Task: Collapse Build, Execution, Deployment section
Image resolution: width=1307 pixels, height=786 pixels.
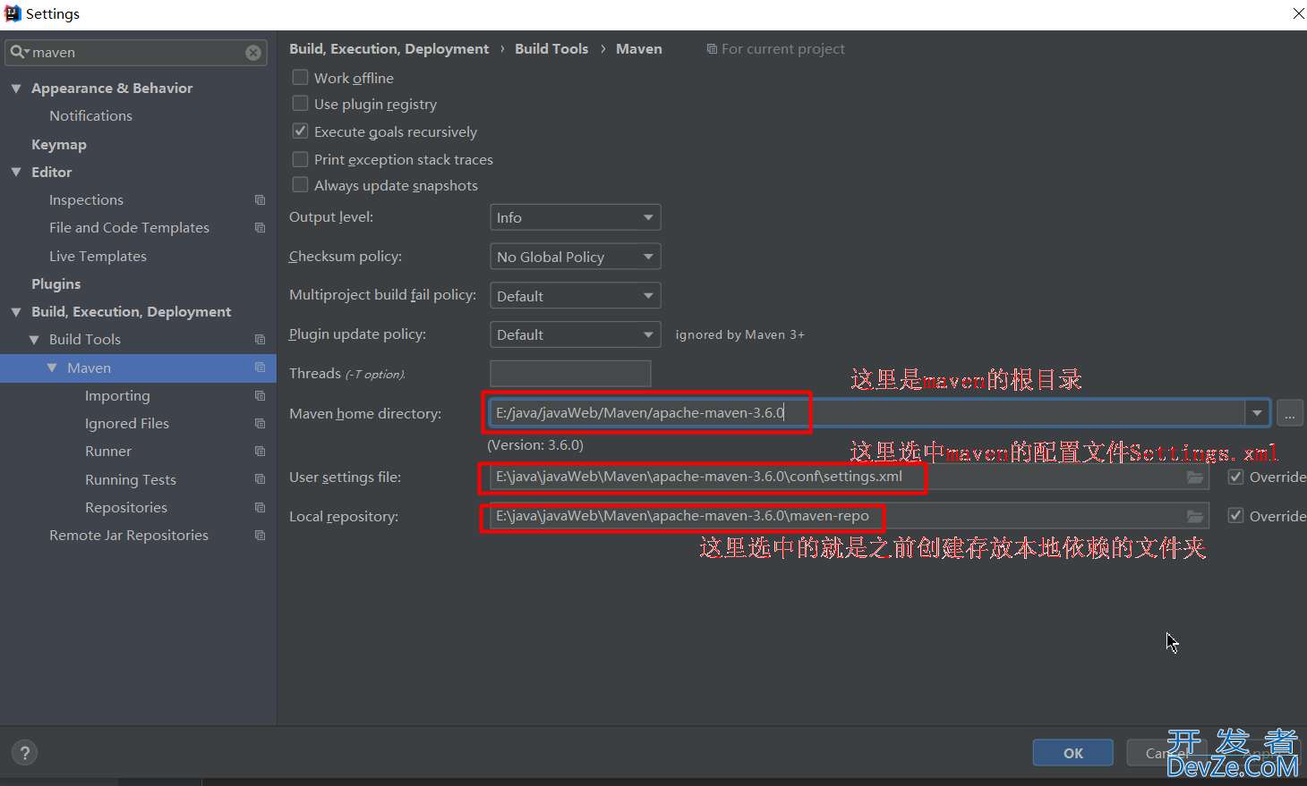Action: click(16, 311)
